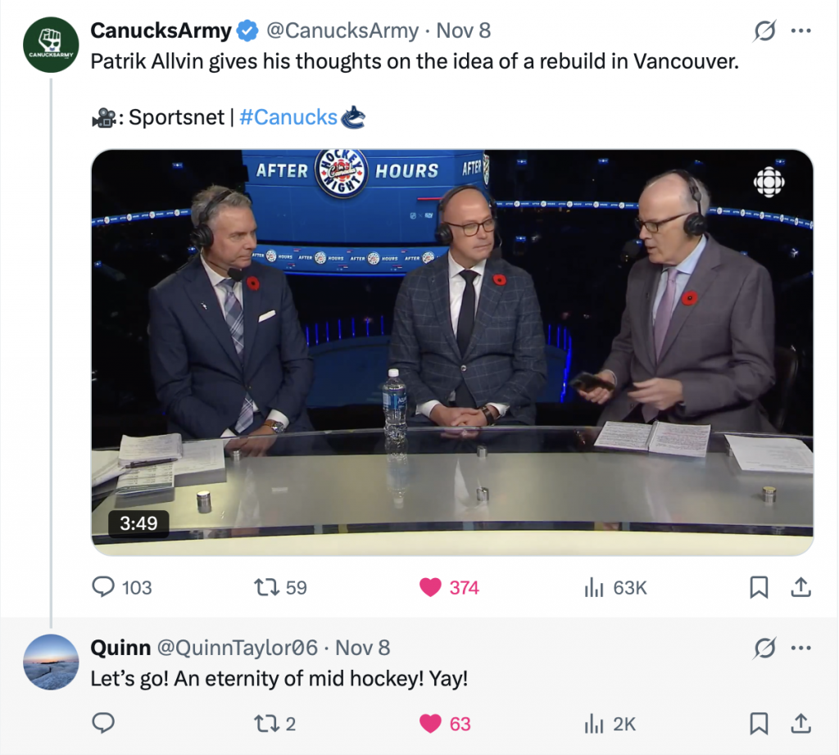Click the #Canucks hashtag link

(x=288, y=117)
